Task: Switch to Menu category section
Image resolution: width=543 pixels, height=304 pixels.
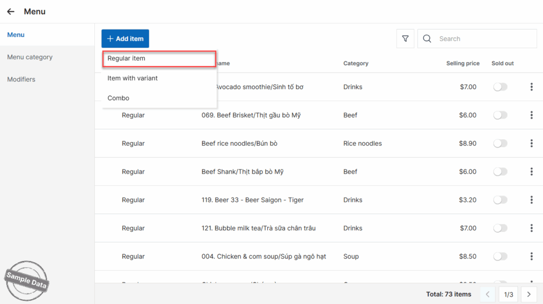Action: point(30,57)
